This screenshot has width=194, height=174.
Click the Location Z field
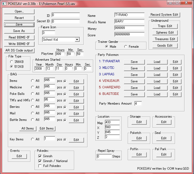(x=112, y=137)
